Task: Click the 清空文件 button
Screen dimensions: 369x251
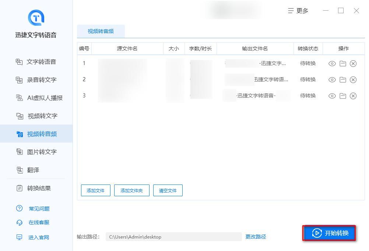Action: tap(168, 190)
